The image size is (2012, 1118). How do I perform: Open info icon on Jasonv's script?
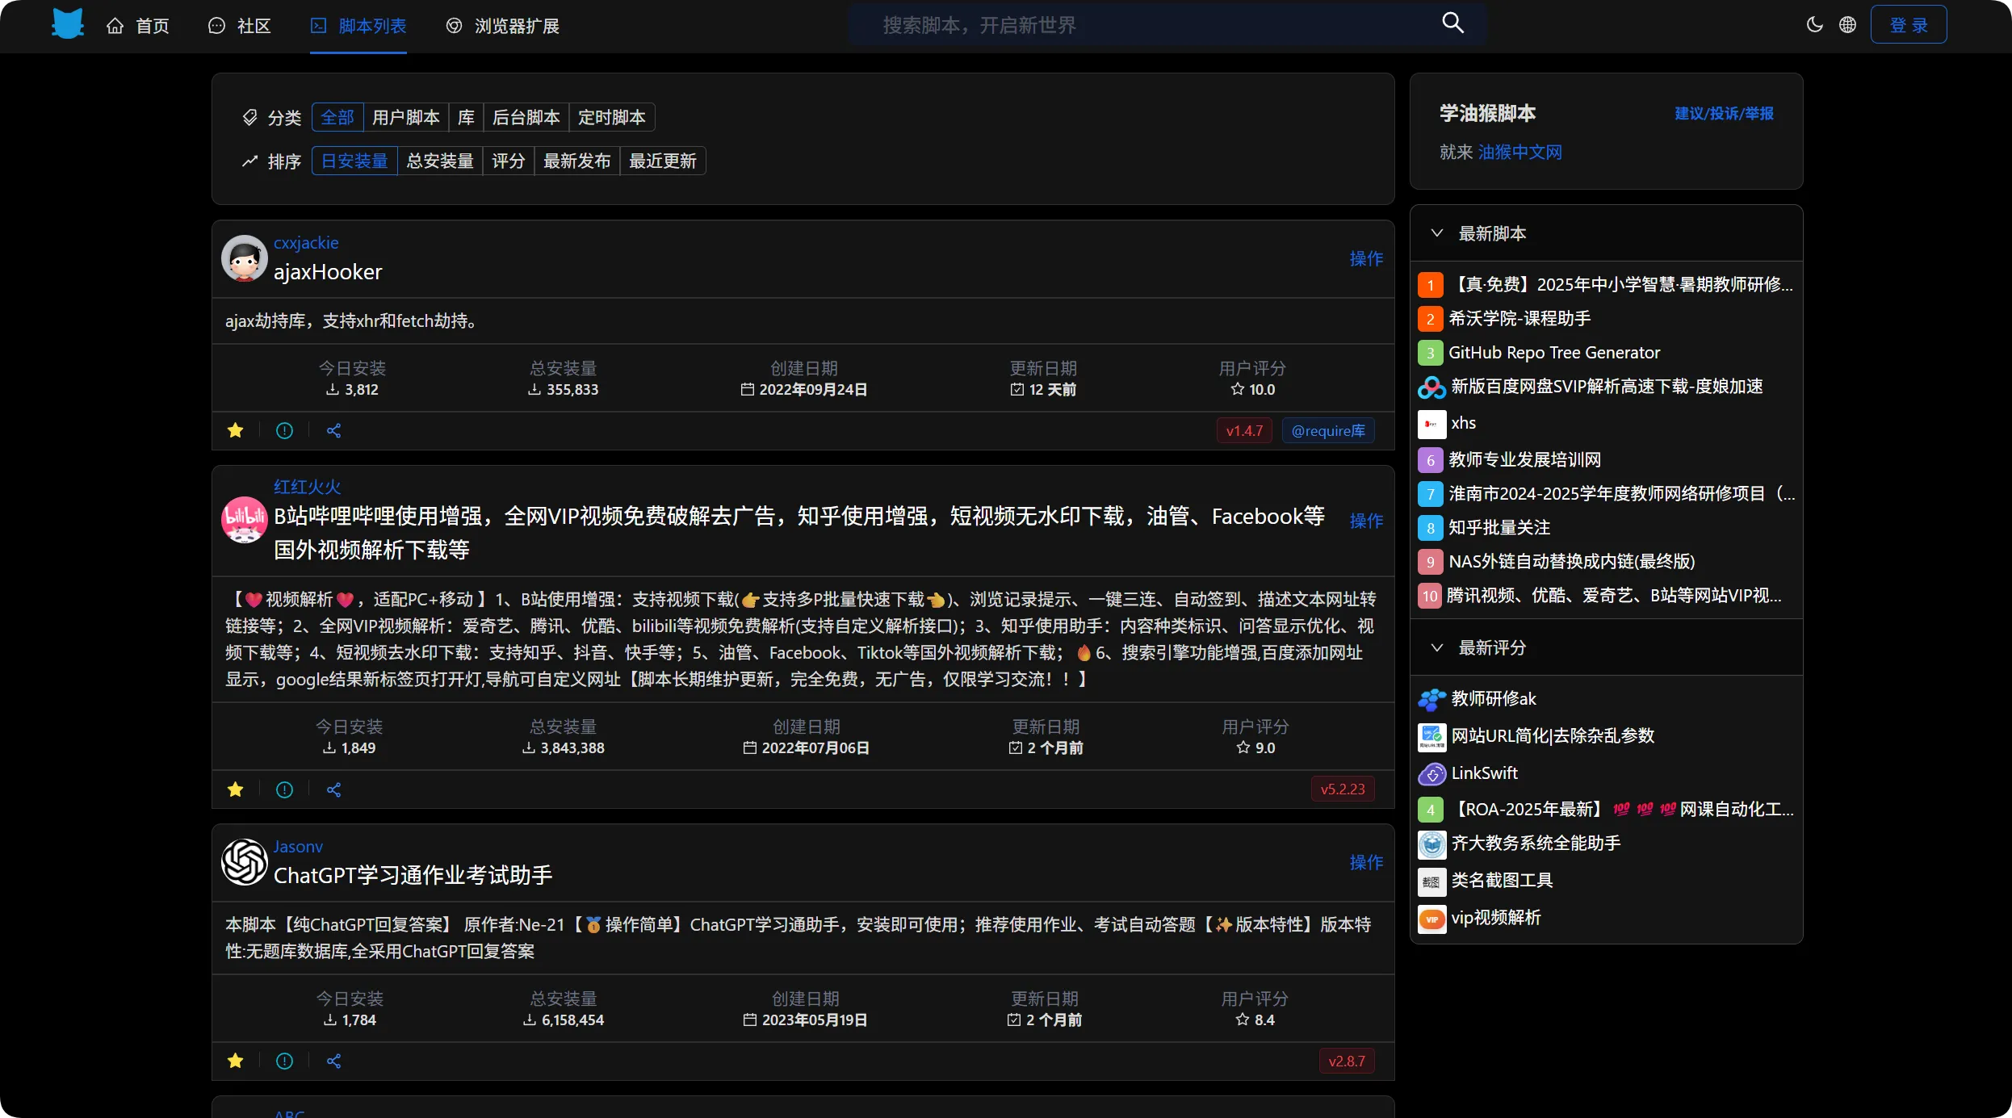tap(284, 1061)
